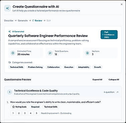
Task: Click the clock icon for Estimated Time
Action: [x=13, y=53]
